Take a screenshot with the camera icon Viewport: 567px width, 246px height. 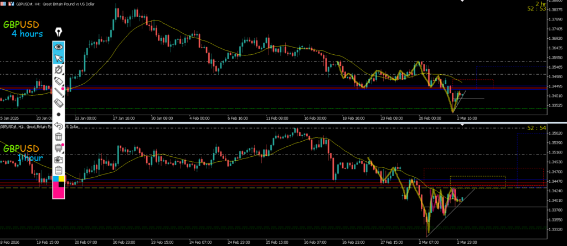click(x=58, y=158)
